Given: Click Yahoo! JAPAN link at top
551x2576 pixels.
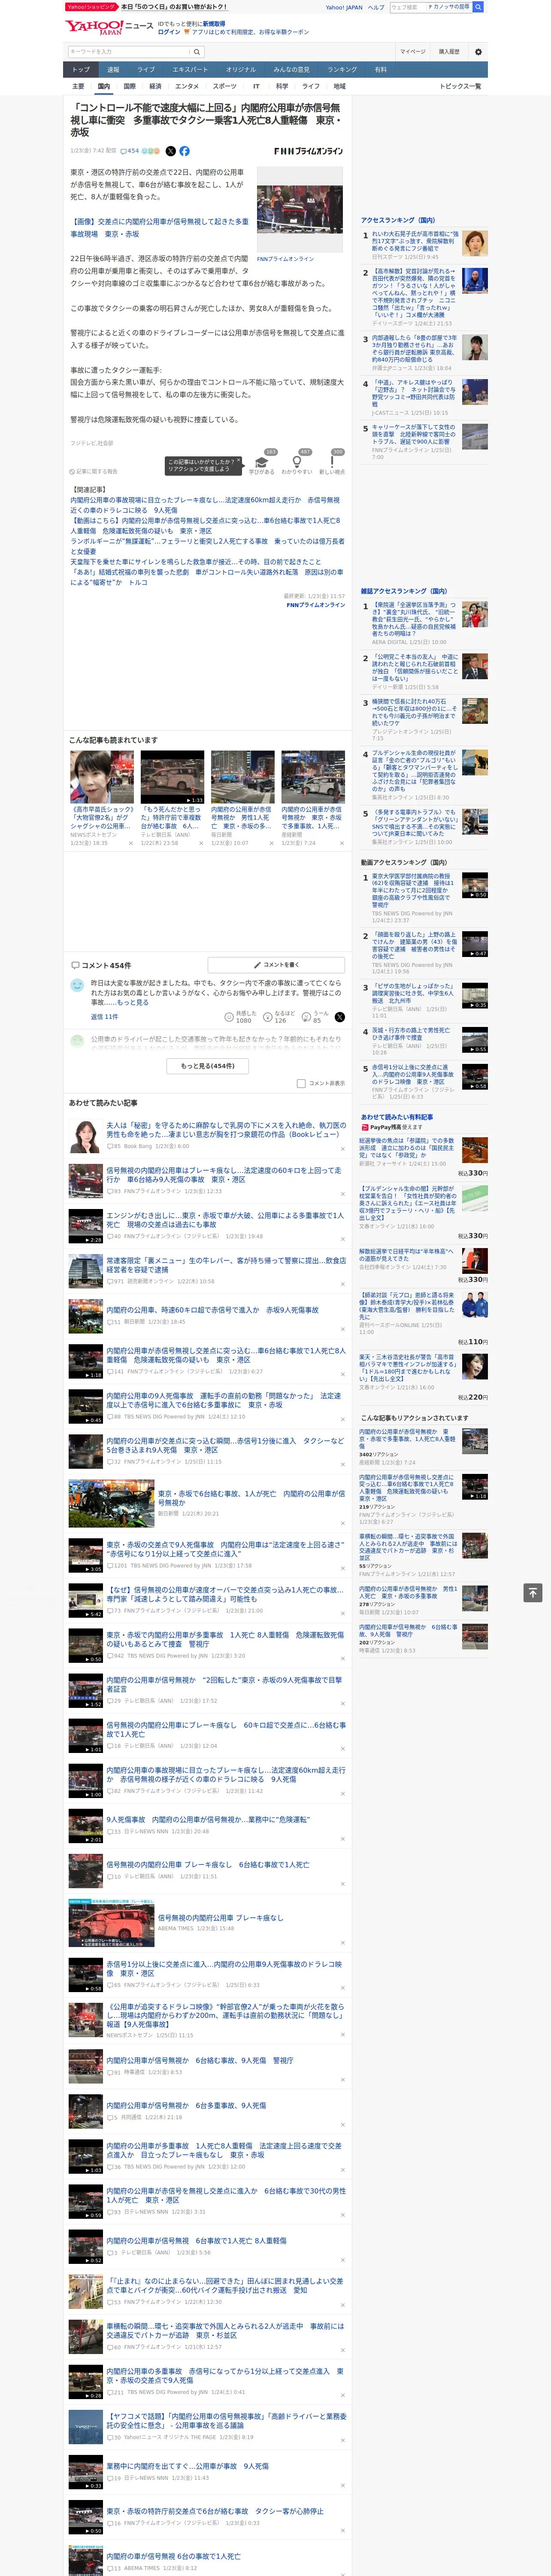Looking at the screenshot, I should [344, 7].
